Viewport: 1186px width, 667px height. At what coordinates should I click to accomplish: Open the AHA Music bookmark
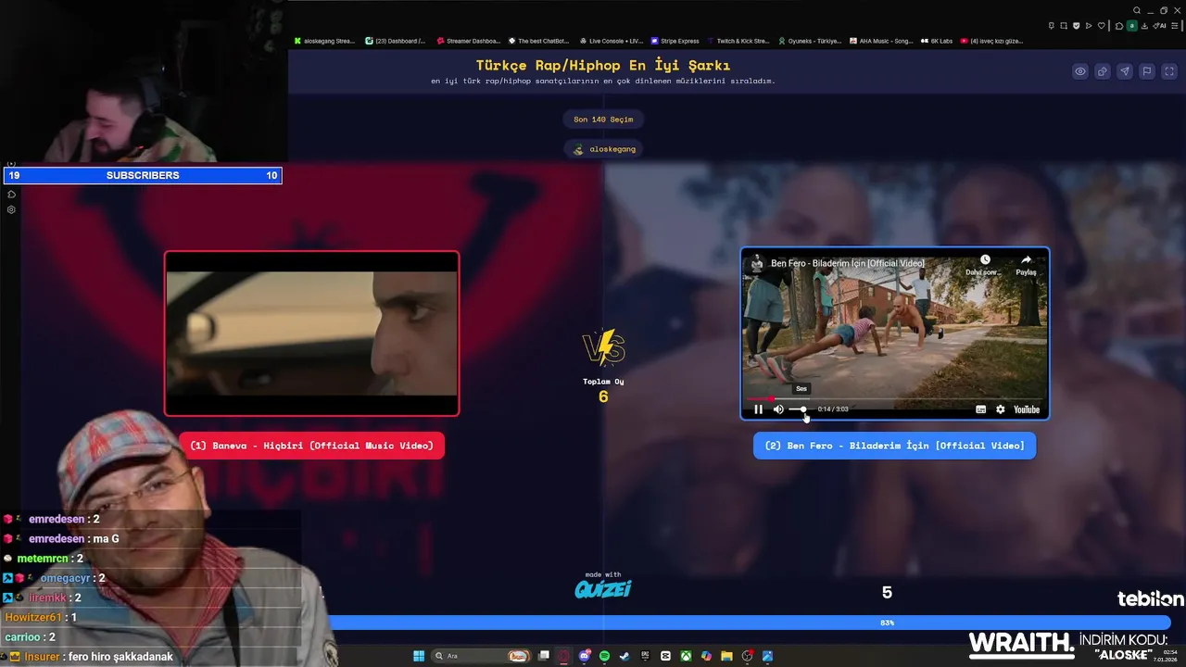click(x=881, y=41)
